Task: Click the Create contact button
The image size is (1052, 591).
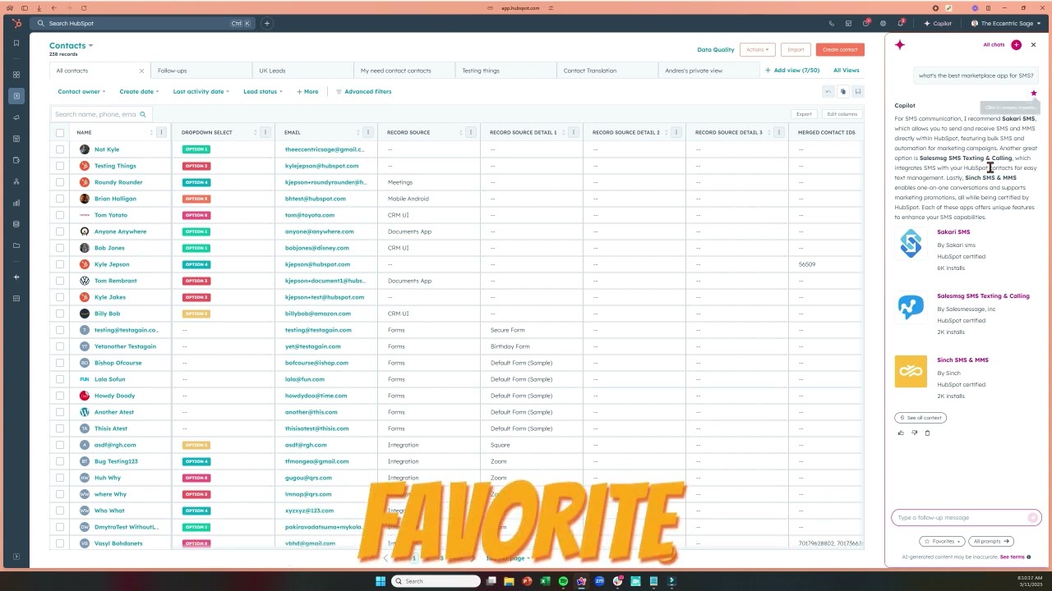Action: point(840,50)
